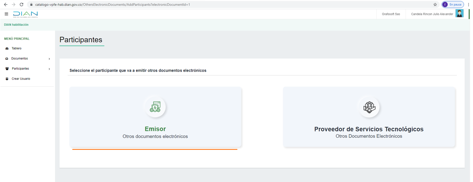Open the browser three-dot menu
473x182 pixels.
tap(468, 5)
